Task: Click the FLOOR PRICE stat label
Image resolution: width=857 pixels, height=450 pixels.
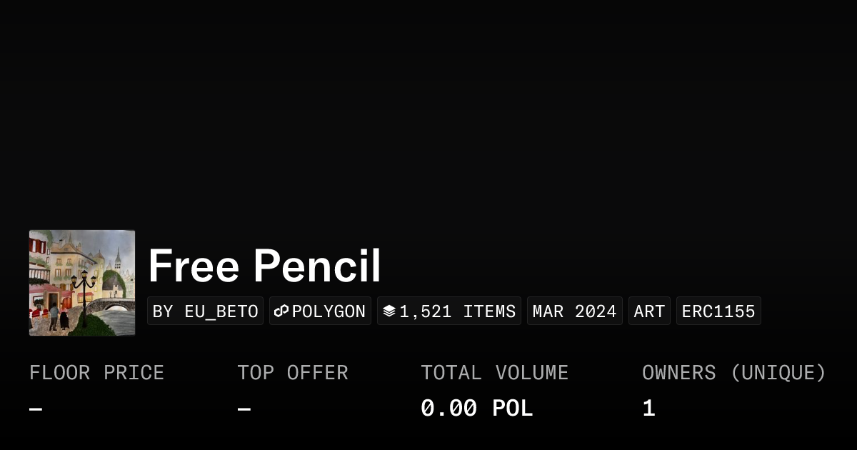Action: tap(96, 372)
